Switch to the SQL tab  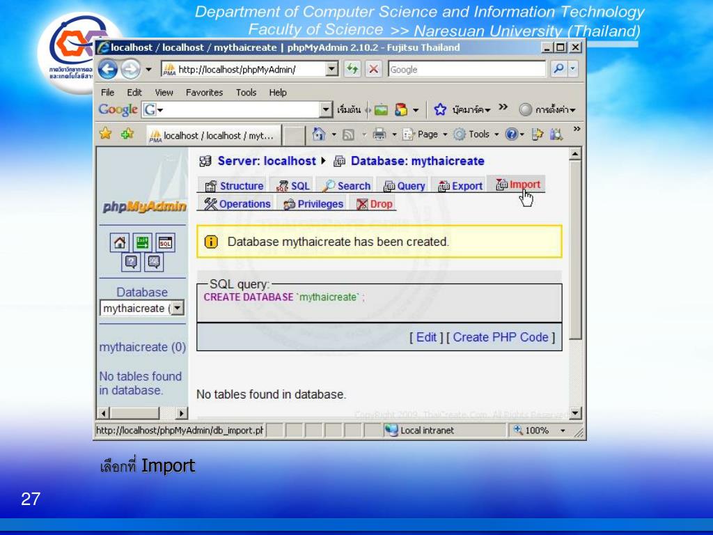tap(293, 186)
